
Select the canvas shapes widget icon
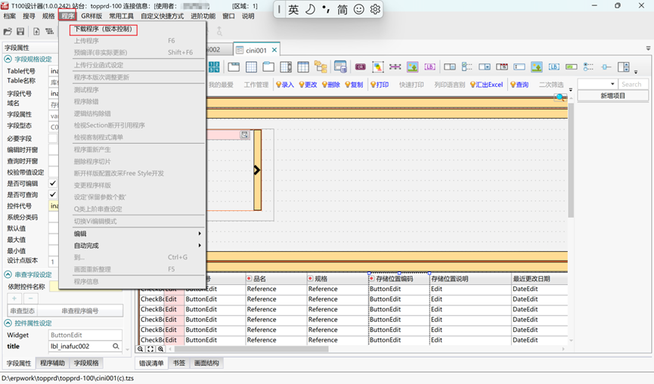pyautogui.click(x=378, y=67)
